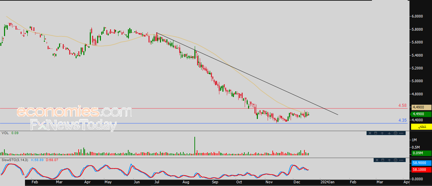Click the Aug date axis label

(x=186, y=182)
